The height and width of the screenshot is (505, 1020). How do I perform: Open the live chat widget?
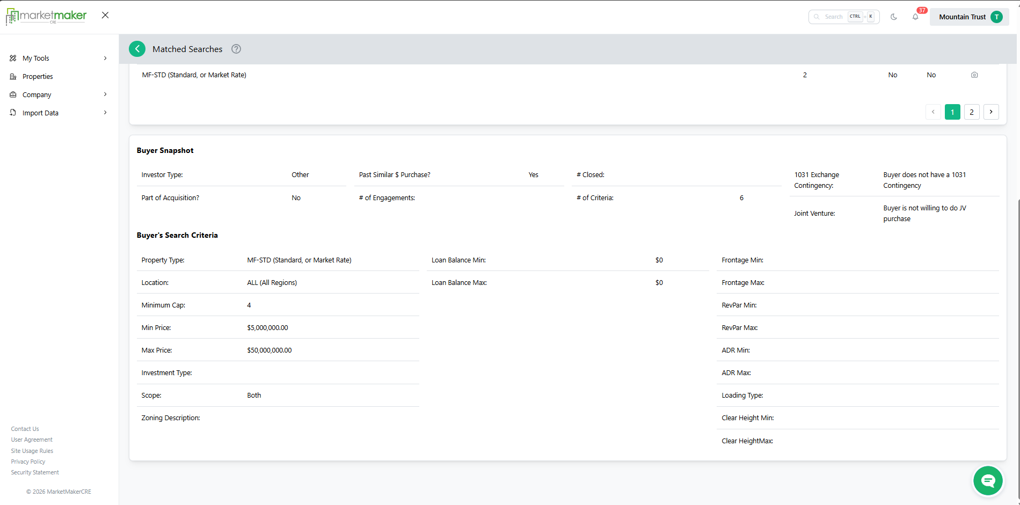[988, 481]
